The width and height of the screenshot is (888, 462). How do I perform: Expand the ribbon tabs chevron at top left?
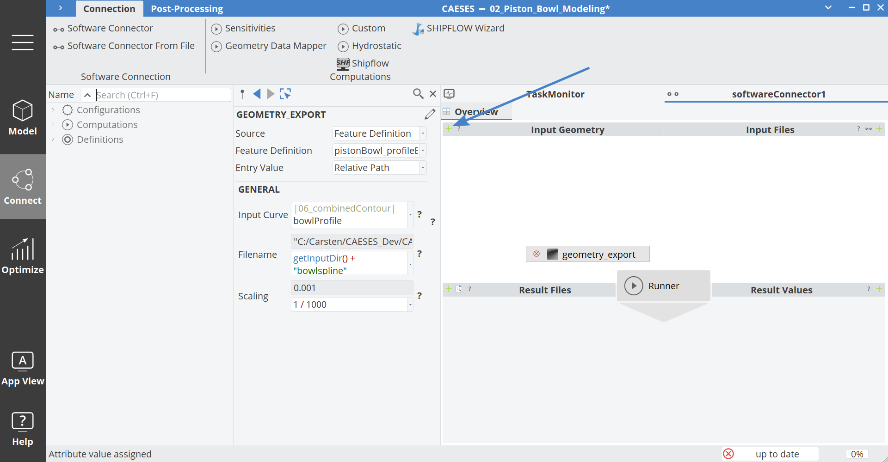61,8
